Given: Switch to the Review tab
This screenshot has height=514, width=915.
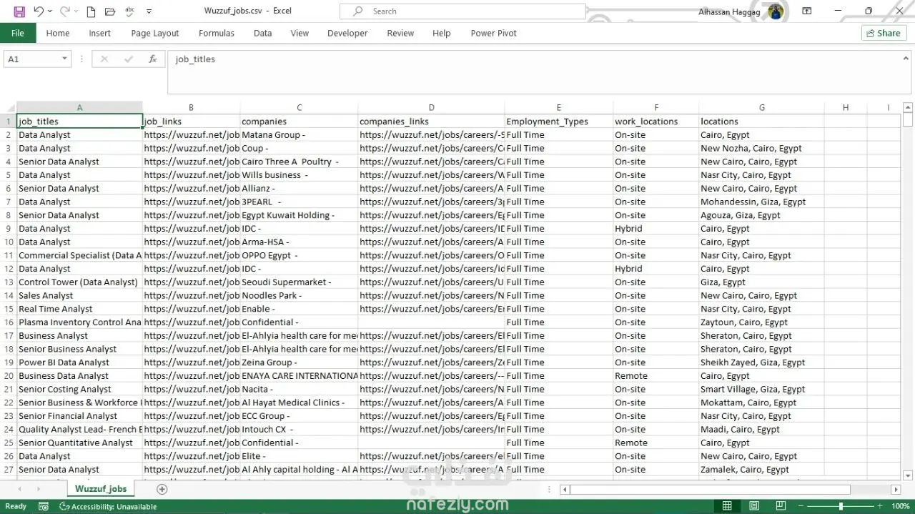Looking at the screenshot, I should pyautogui.click(x=400, y=33).
